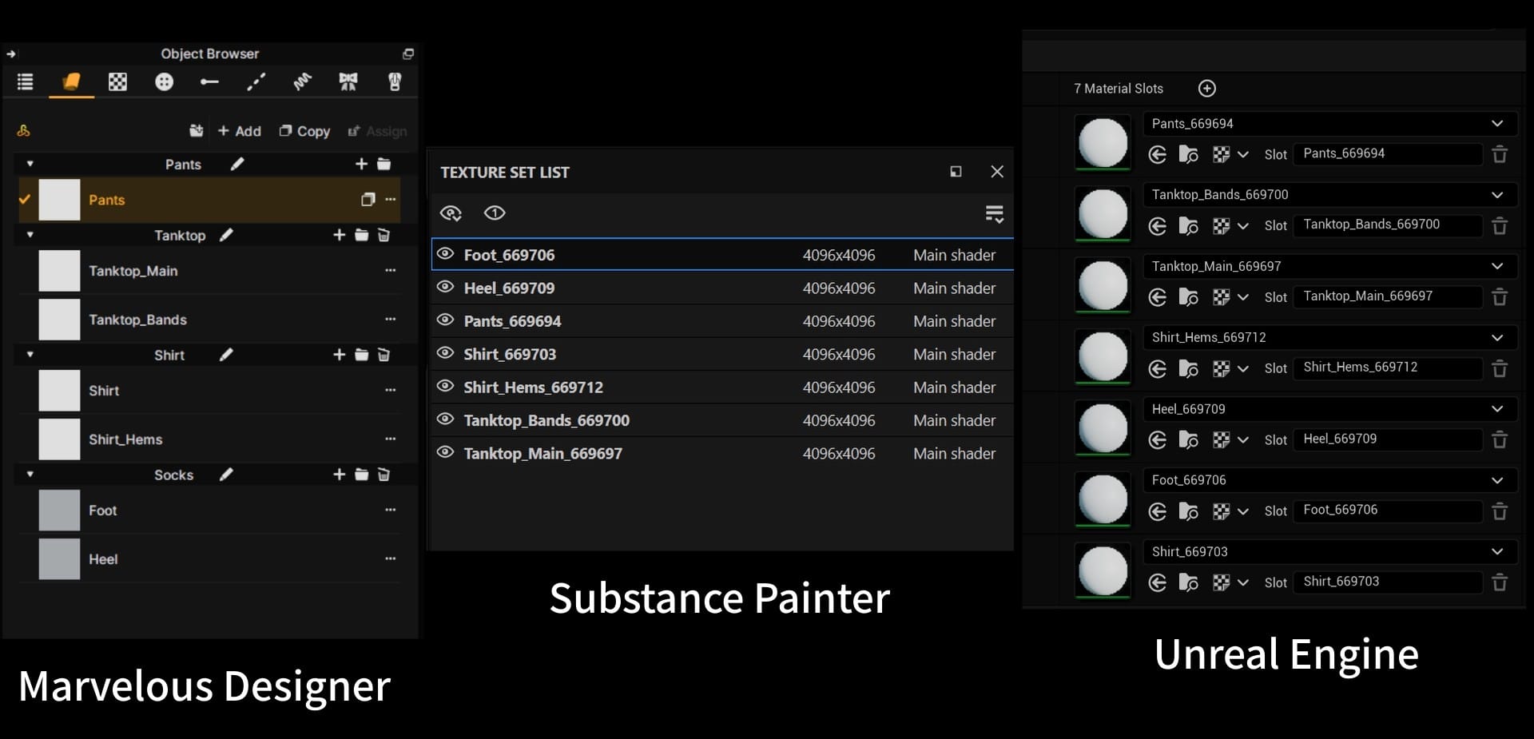Use selected asset for Tanktop_Main_669697 slot
Screen dimensions: 1534x739
point(1157,297)
